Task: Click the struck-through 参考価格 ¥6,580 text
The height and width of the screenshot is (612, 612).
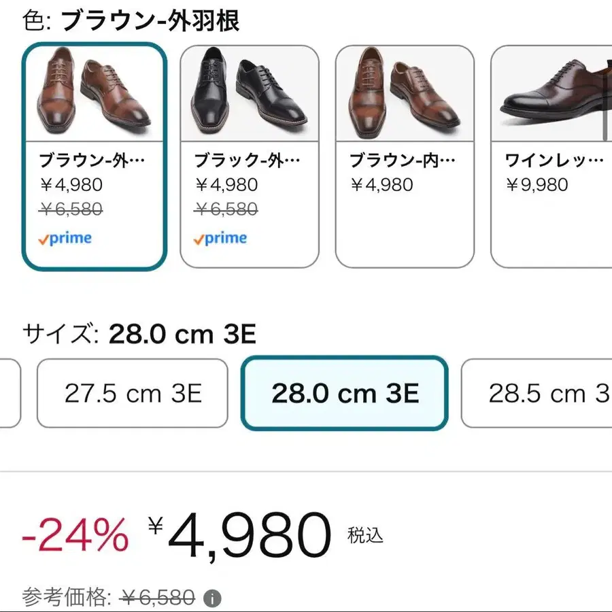Action: pos(158,598)
